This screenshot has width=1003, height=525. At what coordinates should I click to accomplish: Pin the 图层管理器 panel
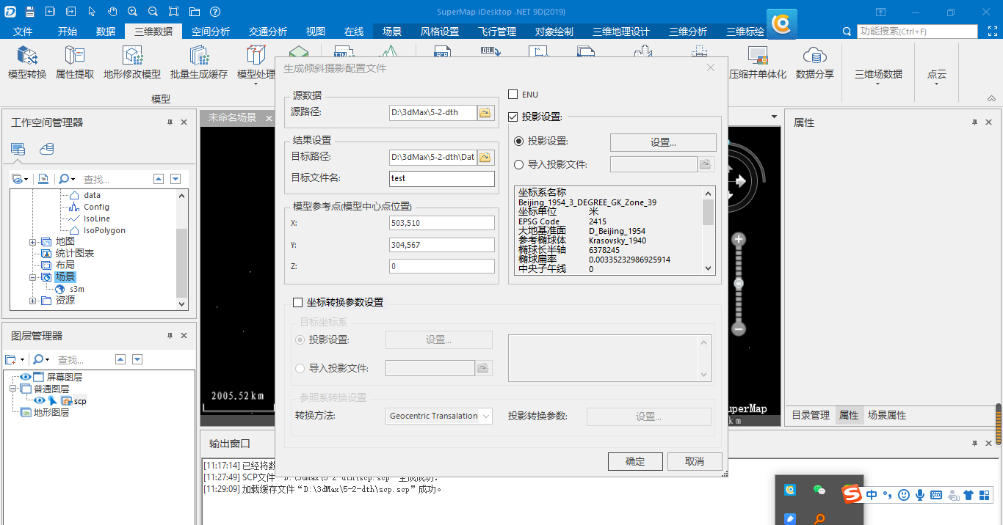[170, 336]
